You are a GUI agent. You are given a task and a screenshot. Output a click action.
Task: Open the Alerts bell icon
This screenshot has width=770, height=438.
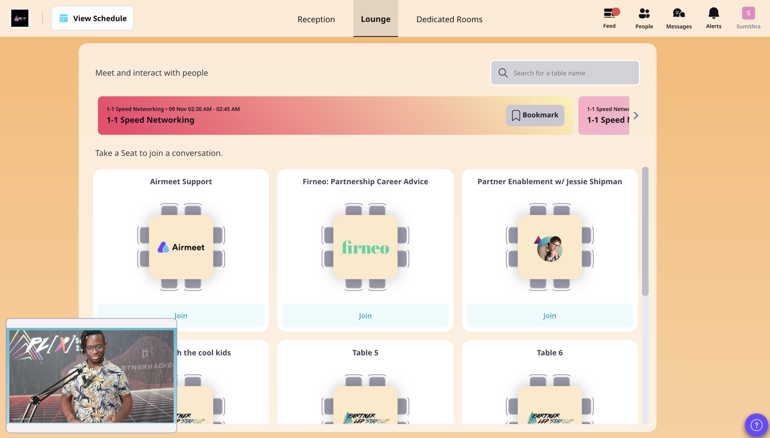(713, 18)
